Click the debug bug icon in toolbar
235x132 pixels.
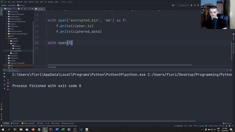(198, 5)
